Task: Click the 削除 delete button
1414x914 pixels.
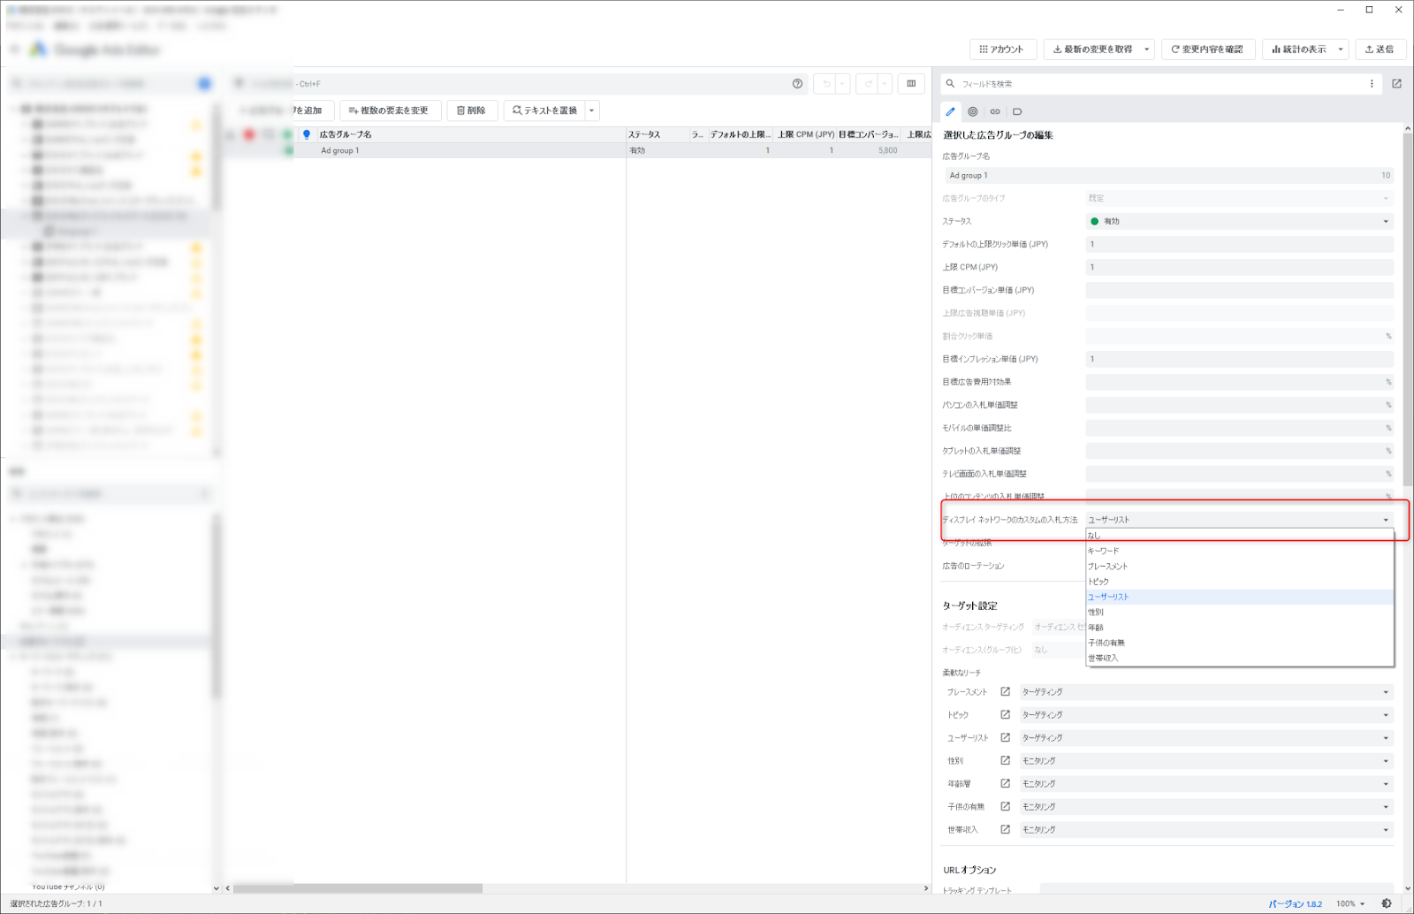Action: (x=471, y=110)
